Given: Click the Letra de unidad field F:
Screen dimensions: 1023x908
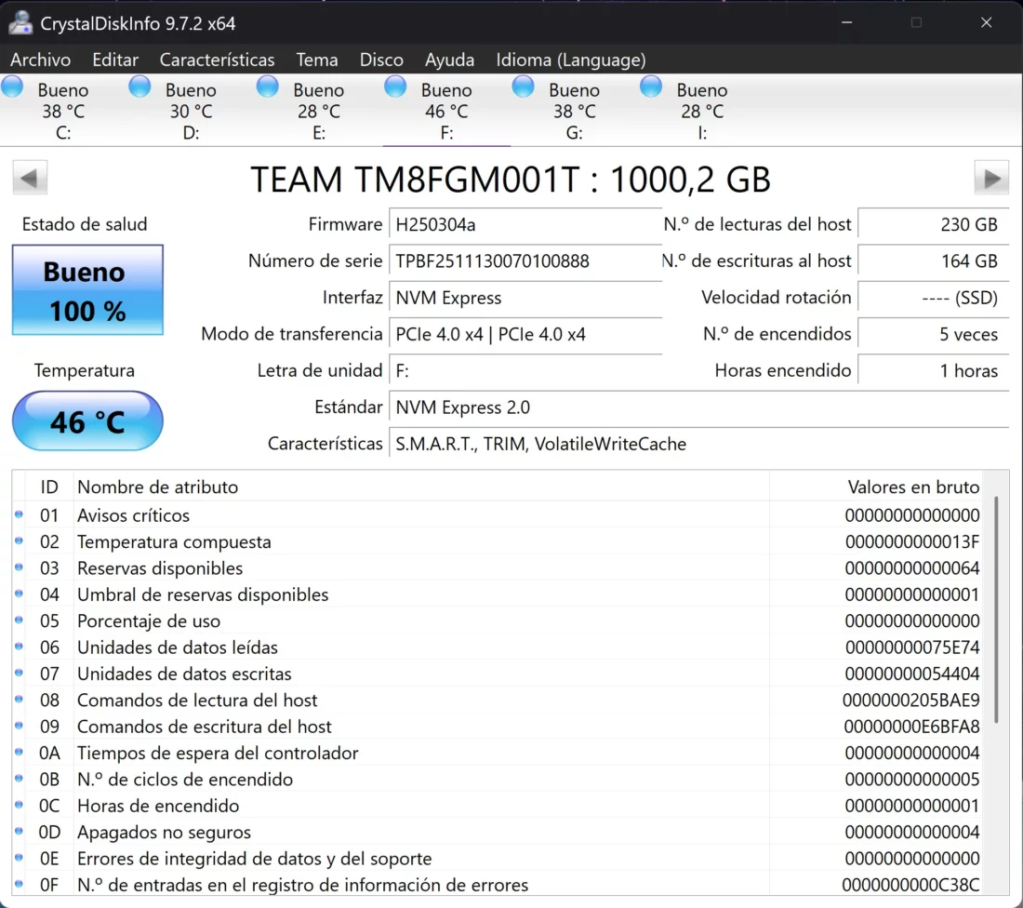Looking at the screenshot, I should pos(525,371).
